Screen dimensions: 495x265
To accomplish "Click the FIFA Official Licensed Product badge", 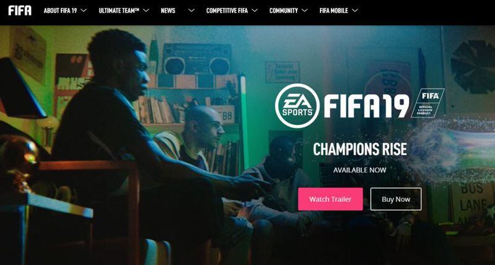I will coord(428,103).
